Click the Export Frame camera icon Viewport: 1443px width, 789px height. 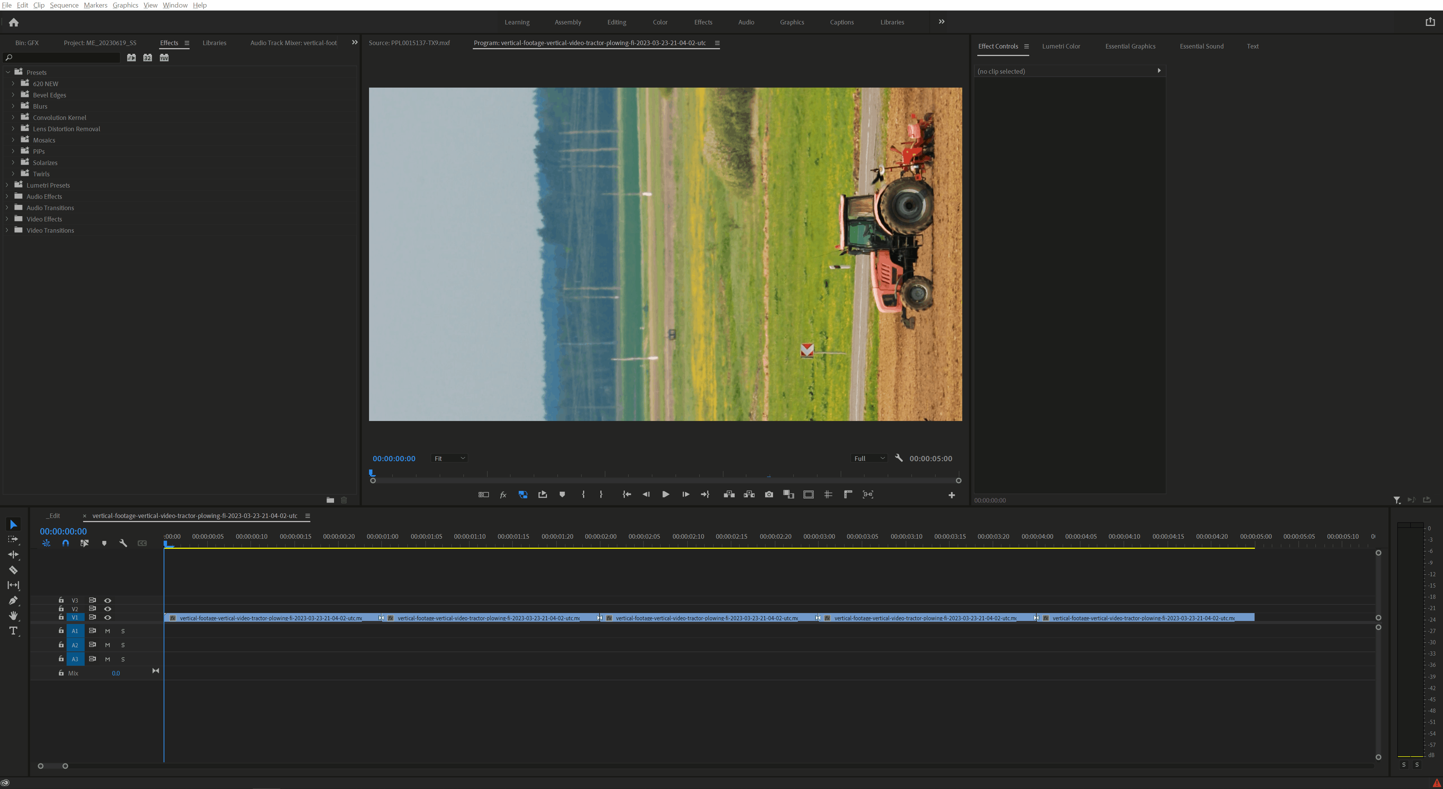coord(769,495)
